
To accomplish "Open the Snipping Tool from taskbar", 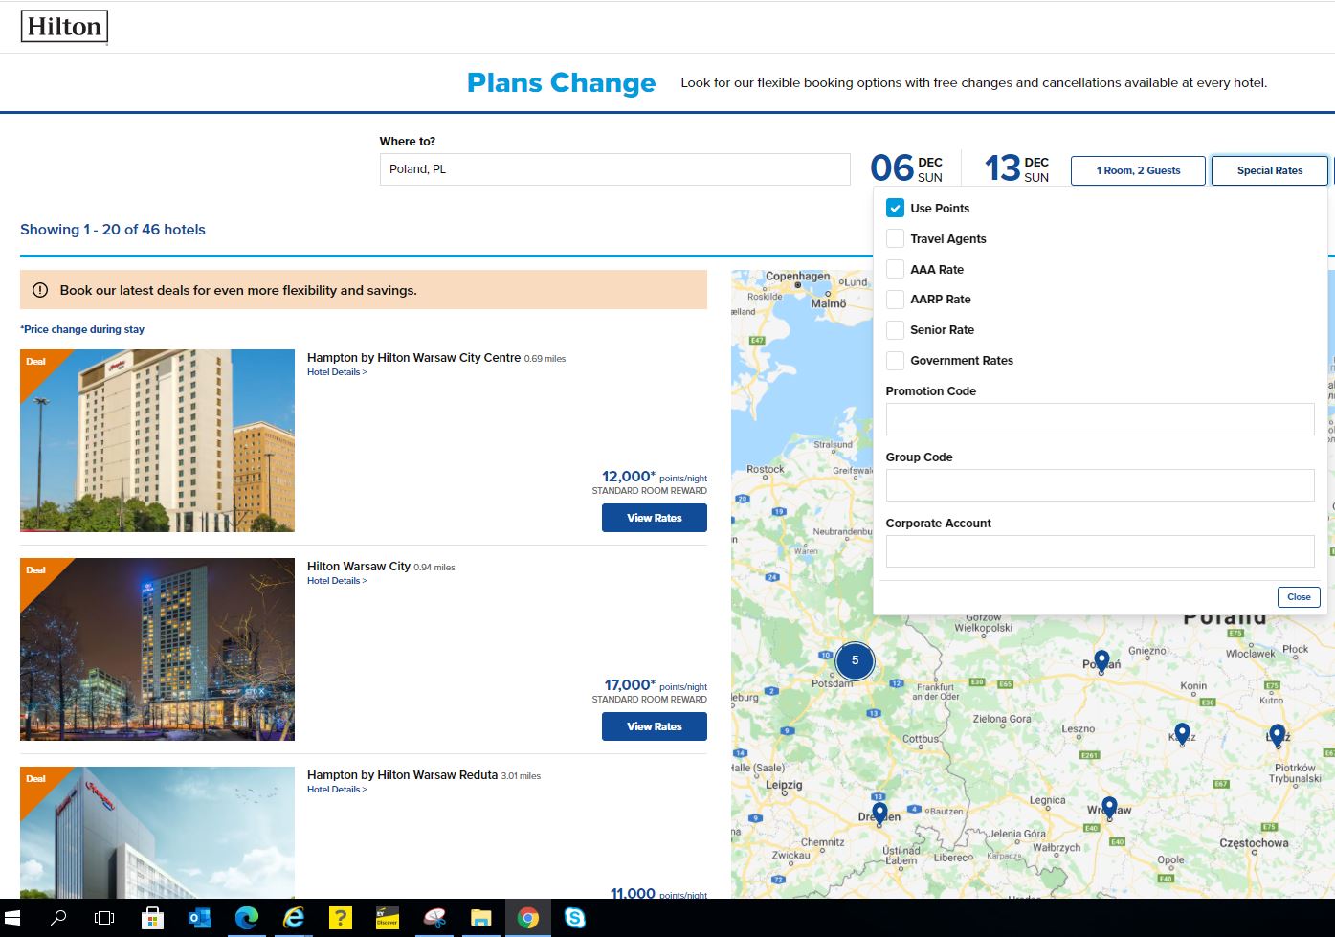I will (x=434, y=918).
